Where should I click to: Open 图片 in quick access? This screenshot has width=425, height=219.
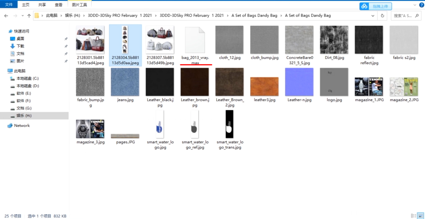pyautogui.click(x=20, y=61)
